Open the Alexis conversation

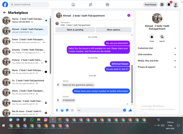25,92
